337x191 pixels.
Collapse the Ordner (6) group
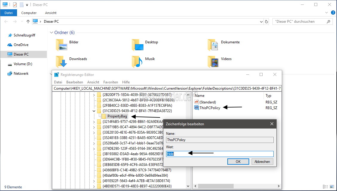point(51,33)
